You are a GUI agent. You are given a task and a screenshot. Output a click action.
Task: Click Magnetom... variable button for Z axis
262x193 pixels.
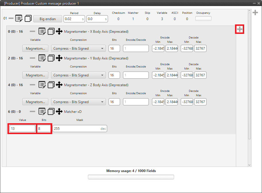[x=35, y=102]
